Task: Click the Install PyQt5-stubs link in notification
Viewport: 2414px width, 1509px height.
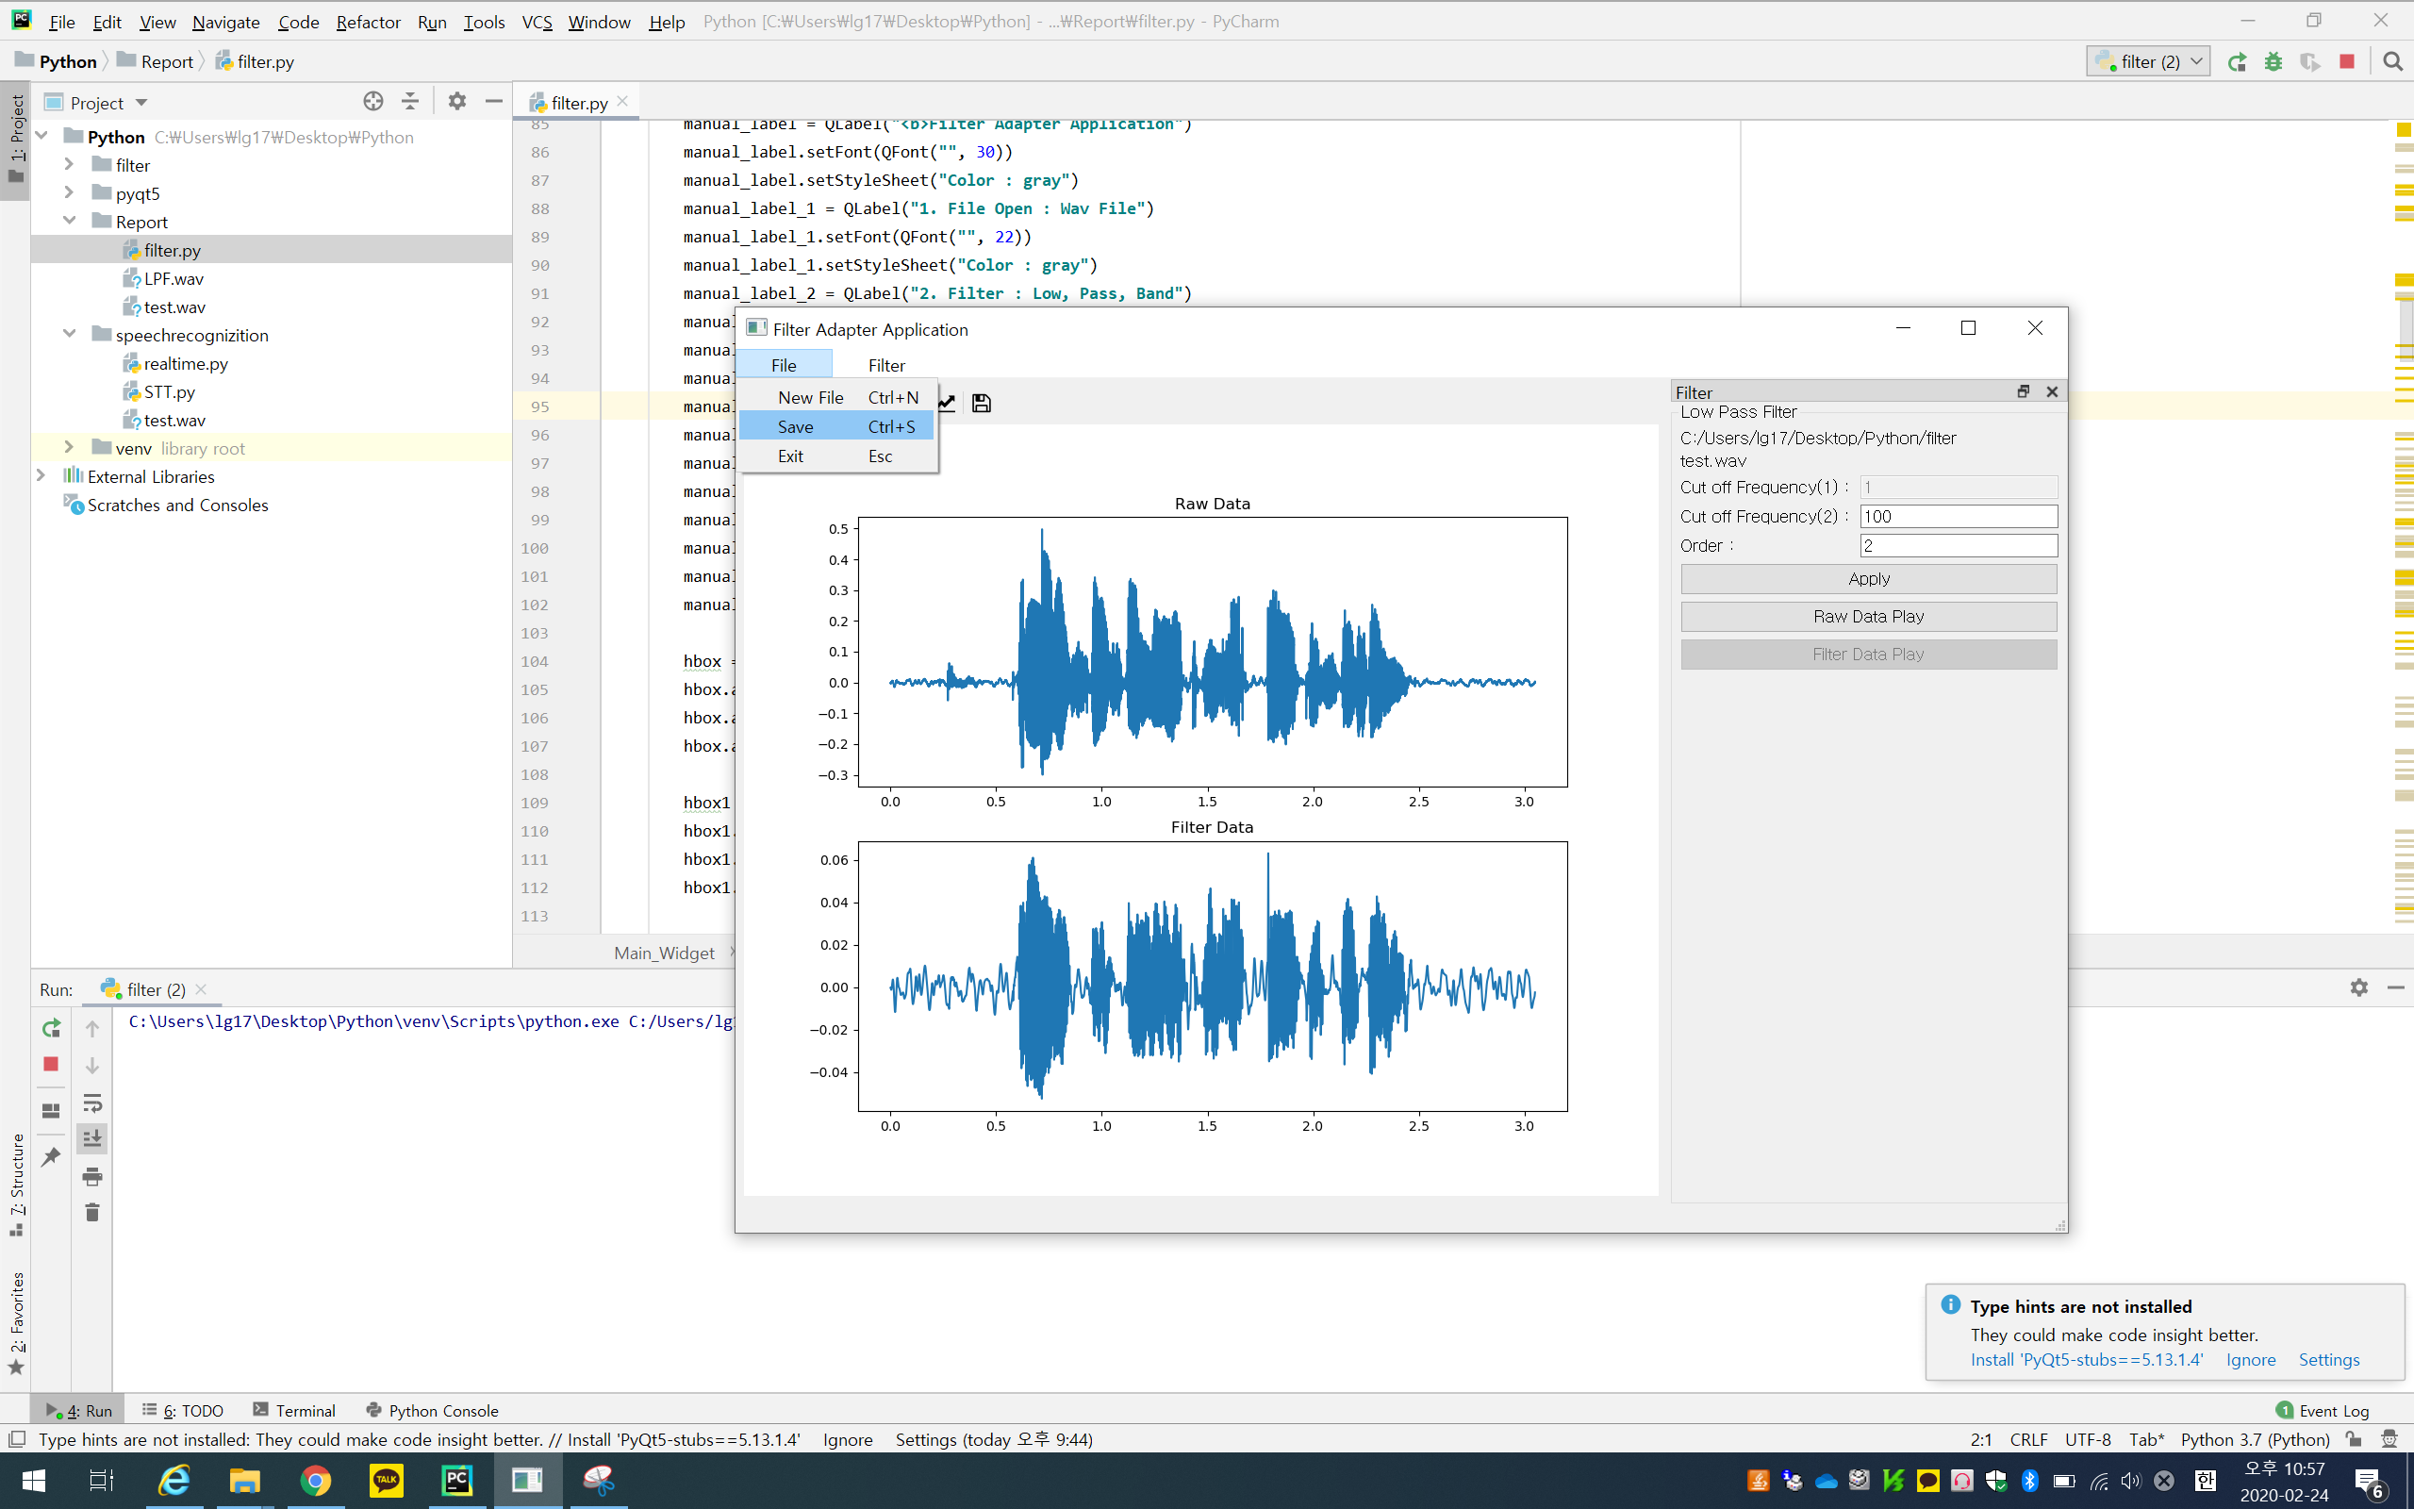Action: 2086,1359
